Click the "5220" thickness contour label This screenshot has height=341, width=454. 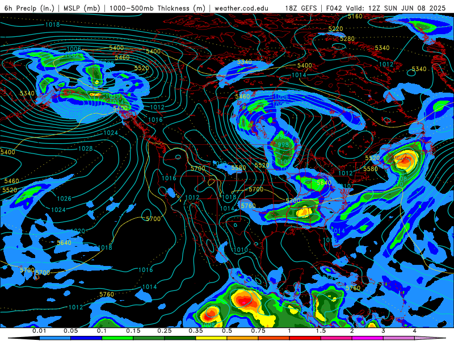click(x=335, y=29)
